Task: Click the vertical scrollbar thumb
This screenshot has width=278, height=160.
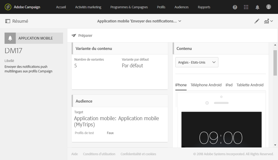Action: click(275, 63)
